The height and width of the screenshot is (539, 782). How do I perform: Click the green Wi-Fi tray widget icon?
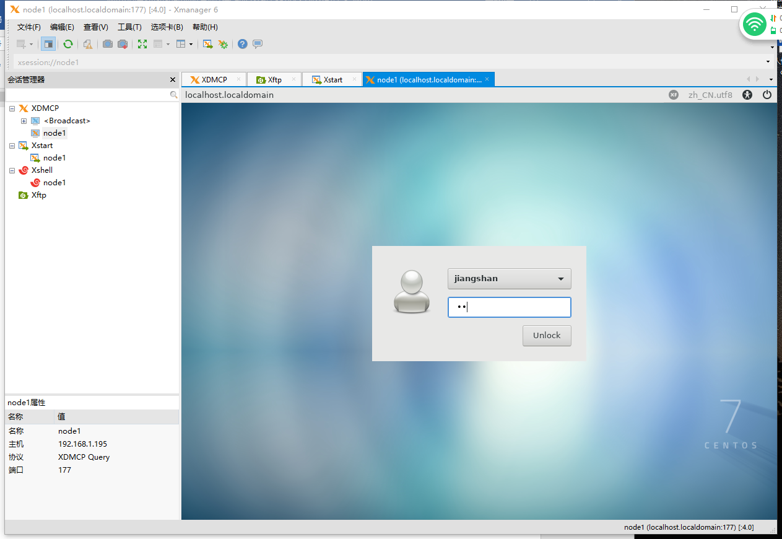[754, 25]
